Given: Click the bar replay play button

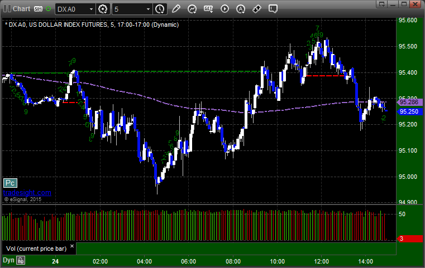Looking at the screenshot, I should [225, 9].
